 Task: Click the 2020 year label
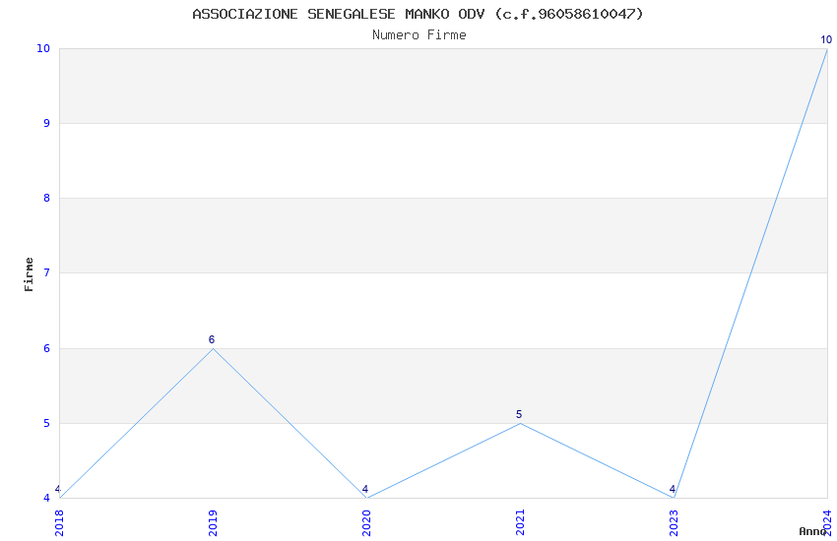[366, 522]
